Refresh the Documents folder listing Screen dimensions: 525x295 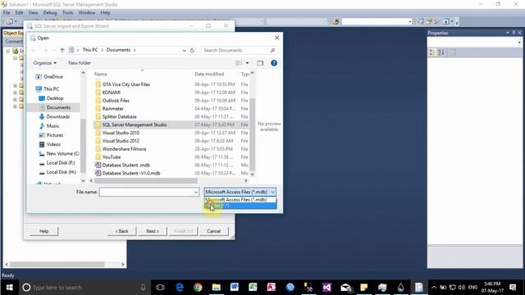192,50
